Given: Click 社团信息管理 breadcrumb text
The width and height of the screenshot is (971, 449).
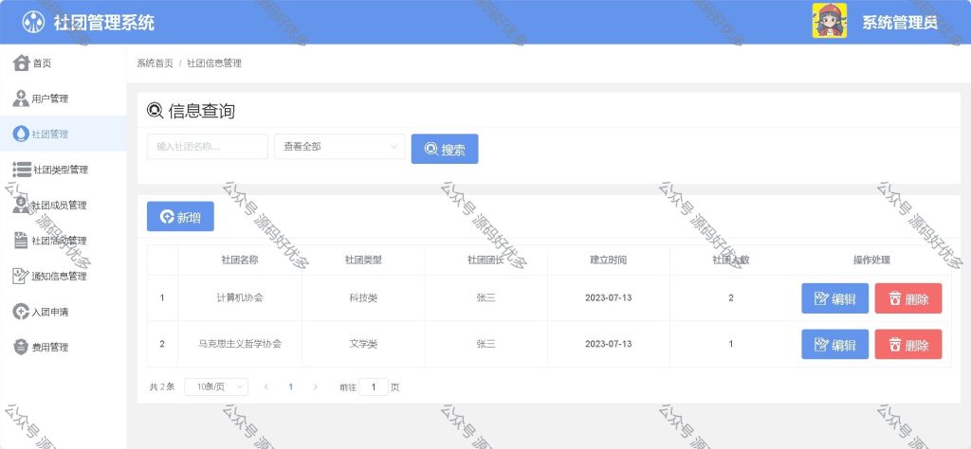Looking at the screenshot, I should coord(213,63).
